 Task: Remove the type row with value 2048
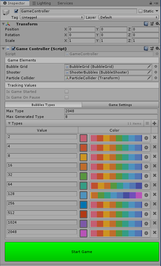click(155, 232)
